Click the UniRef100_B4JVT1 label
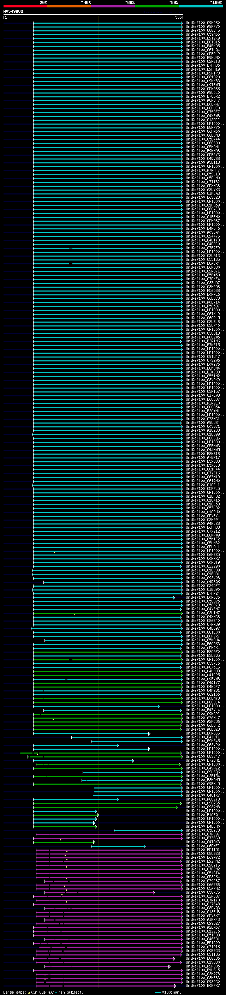The width and height of the screenshot is (226, 995). (x=202, y=737)
